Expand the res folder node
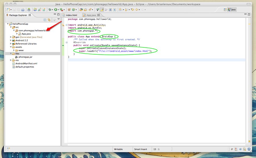 point(11,60)
